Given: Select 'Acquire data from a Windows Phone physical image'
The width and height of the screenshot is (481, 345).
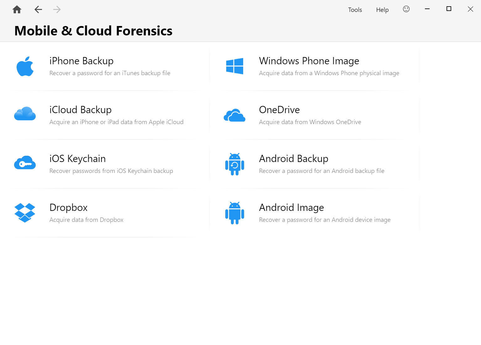Looking at the screenshot, I should pos(329,73).
